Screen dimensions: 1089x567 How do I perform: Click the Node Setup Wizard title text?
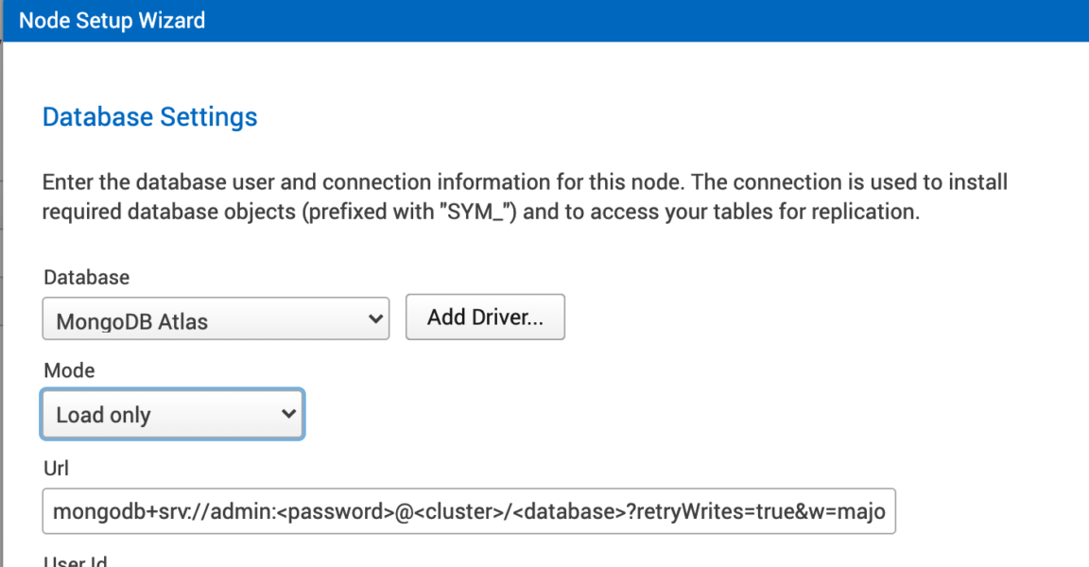(112, 21)
